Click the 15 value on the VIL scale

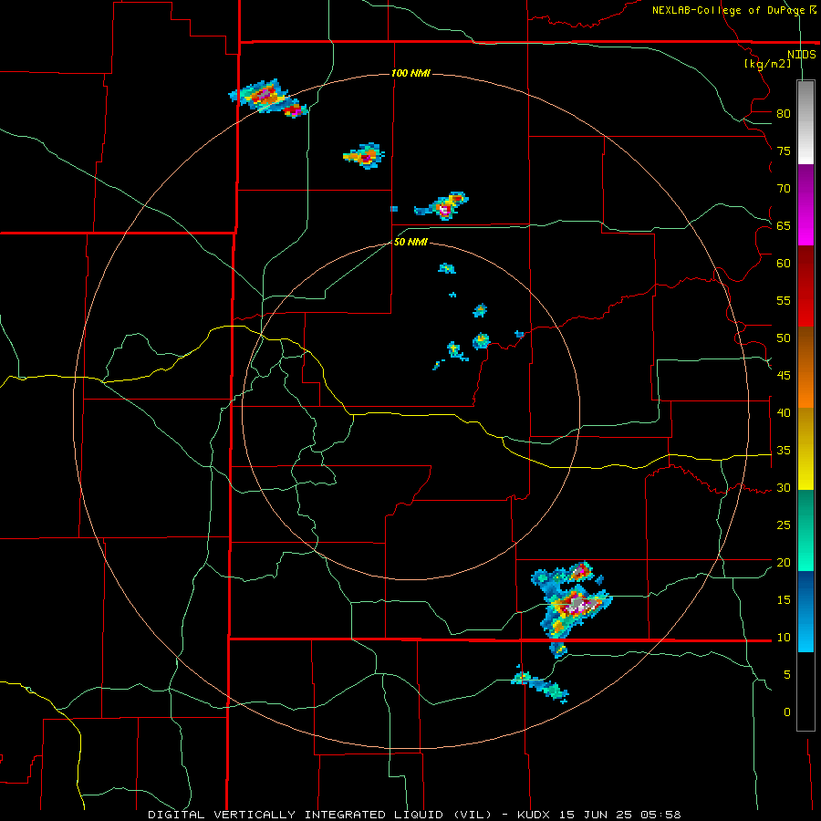(784, 600)
